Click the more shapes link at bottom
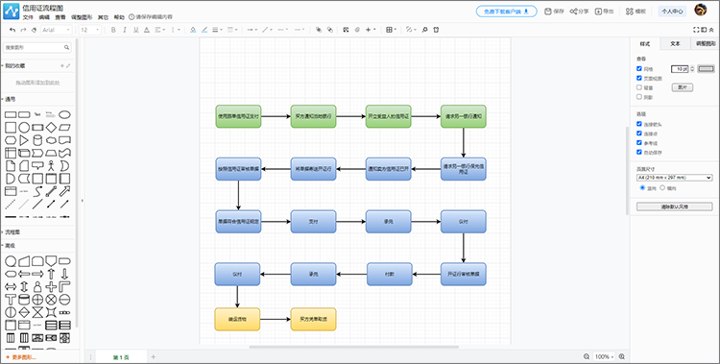Viewport: 720px width, 364px height. (x=21, y=357)
